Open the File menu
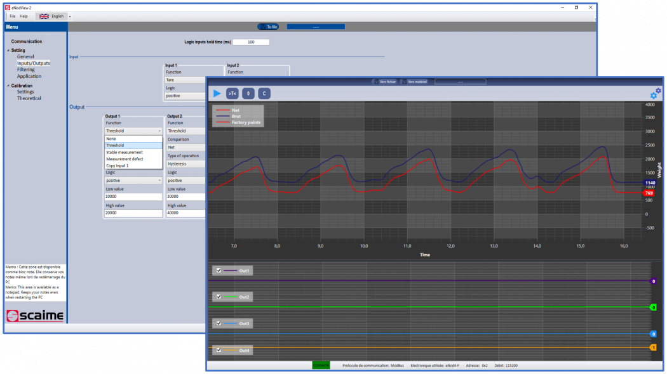 point(12,16)
